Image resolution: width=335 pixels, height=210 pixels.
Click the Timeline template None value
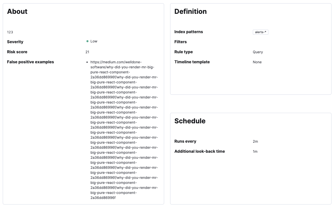(257, 62)
